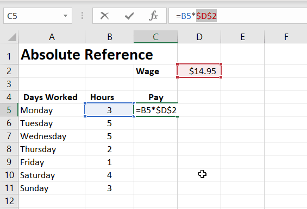Cancel the formula entry with the X icon

pyautogui.click(x=104, y=16)
